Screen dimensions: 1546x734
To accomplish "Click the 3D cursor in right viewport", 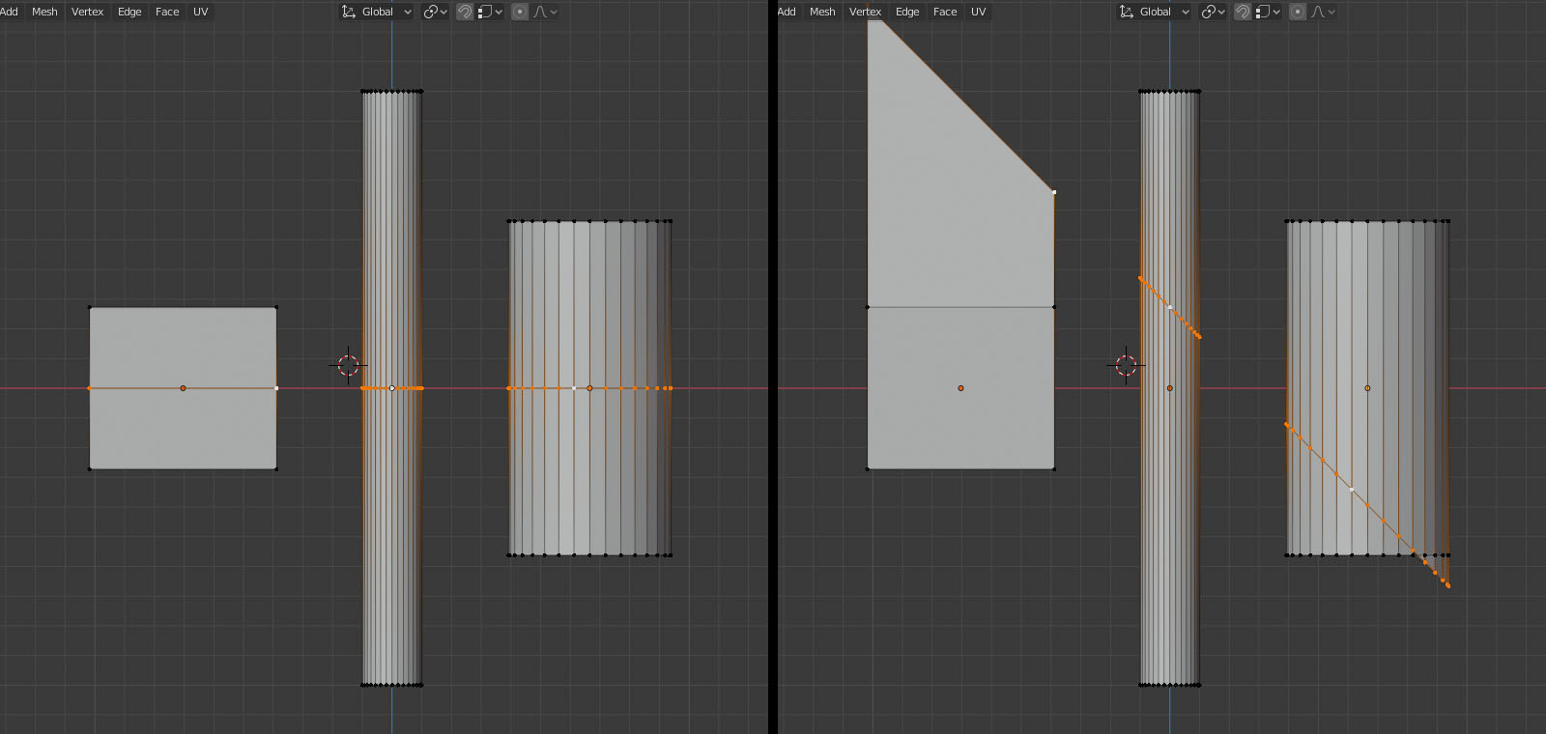I will [x=1127, y=365].
